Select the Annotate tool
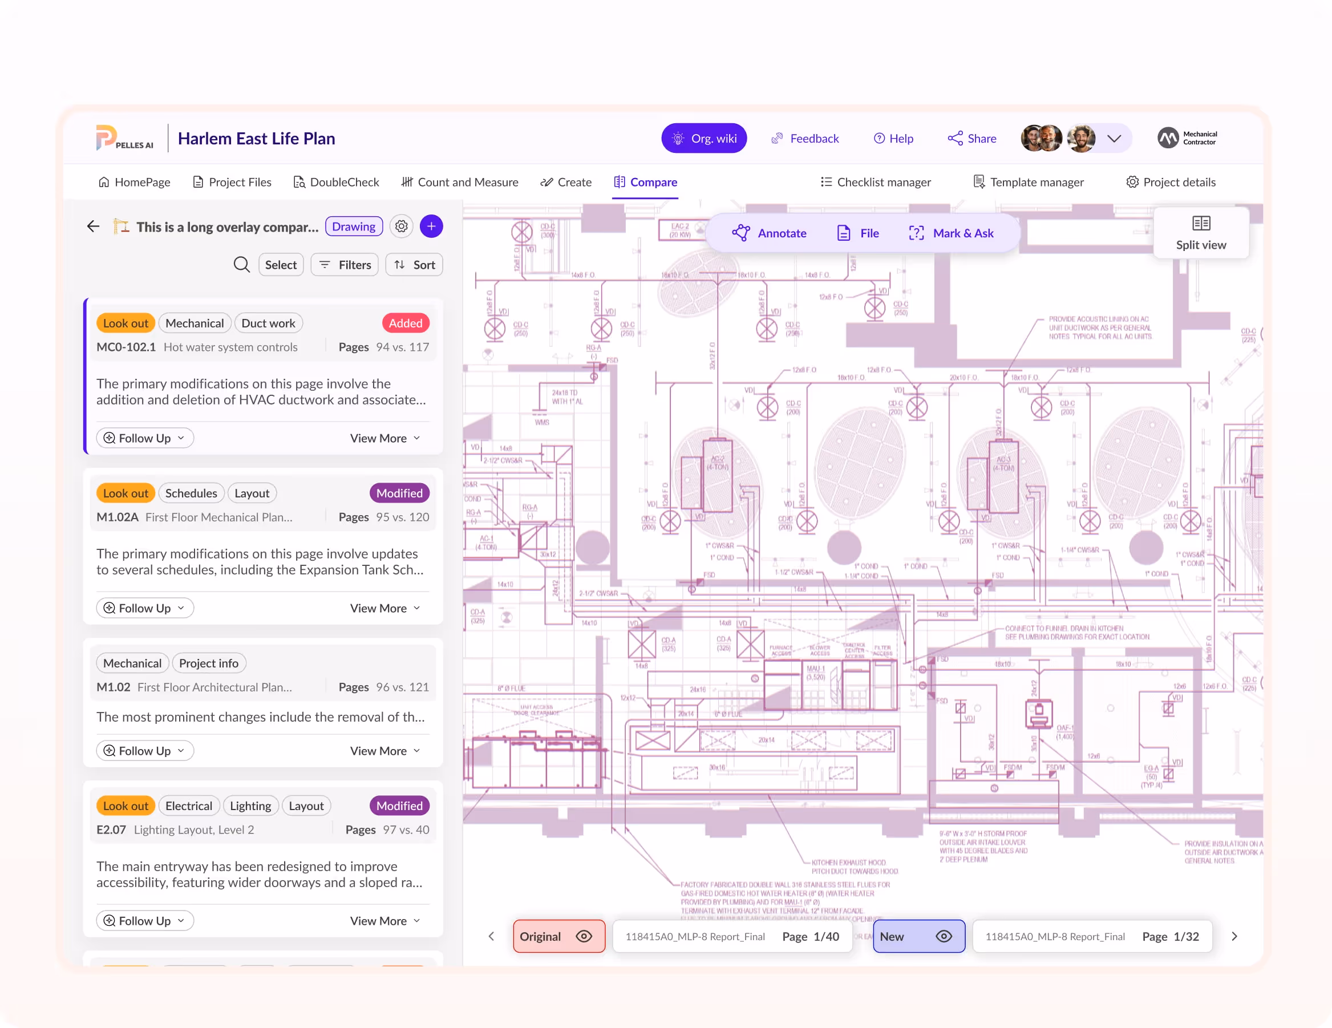The height and width of the screenshot is (1028, 1332). [769, 233]
